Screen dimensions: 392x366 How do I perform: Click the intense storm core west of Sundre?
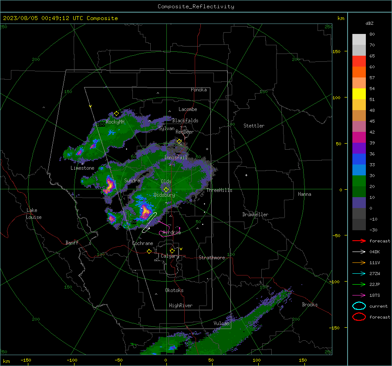pos(109,185)
